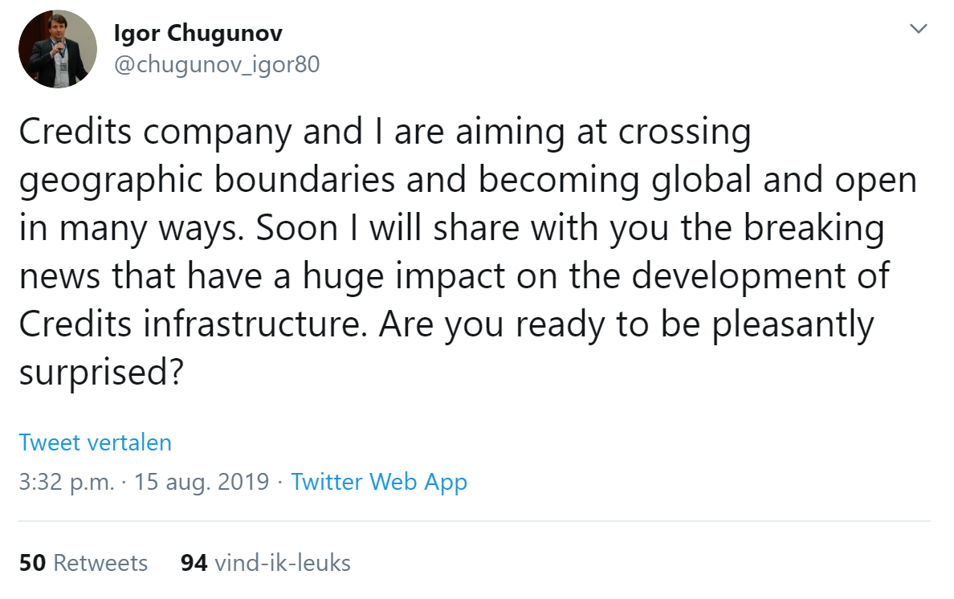Click the word breaking in the tweet
This screenshot has width=954, height=599.
(x=814, y=229)
